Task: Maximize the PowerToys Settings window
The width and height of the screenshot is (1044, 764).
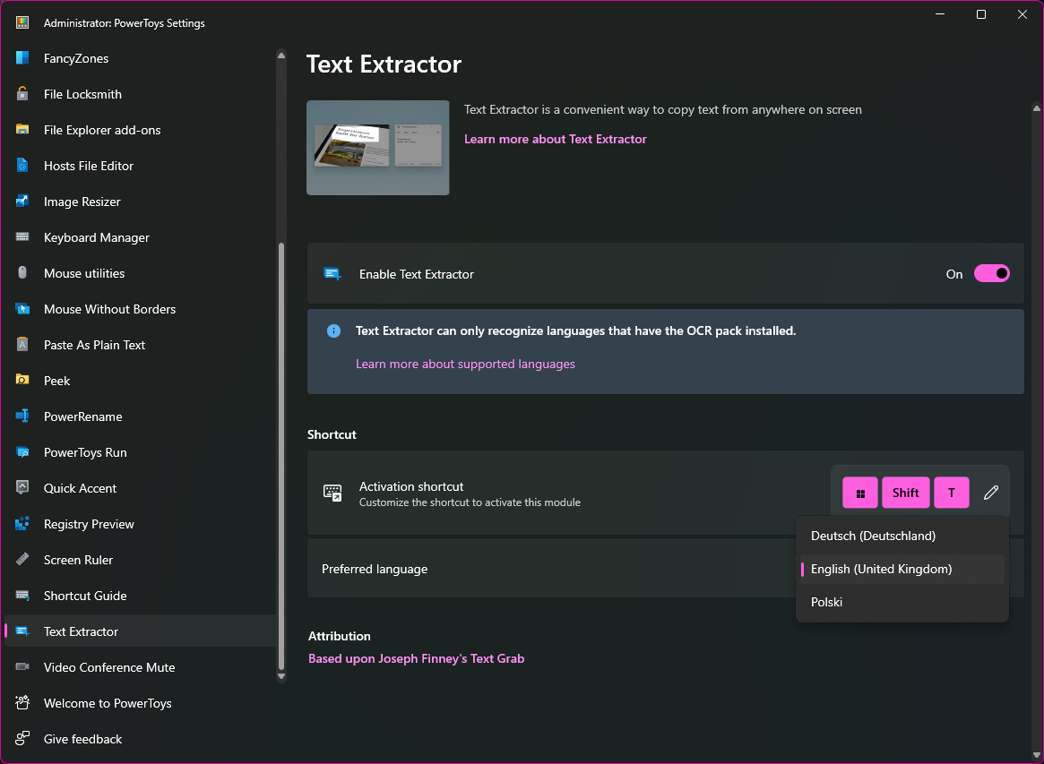Action: tap(980, 14)
